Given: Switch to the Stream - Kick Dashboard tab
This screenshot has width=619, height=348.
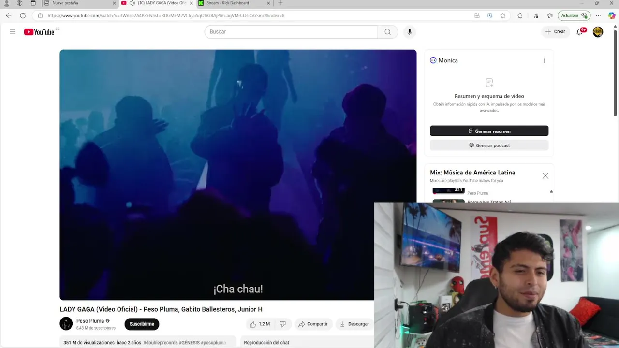Looking at the screenshot, I should coord(235,3).
